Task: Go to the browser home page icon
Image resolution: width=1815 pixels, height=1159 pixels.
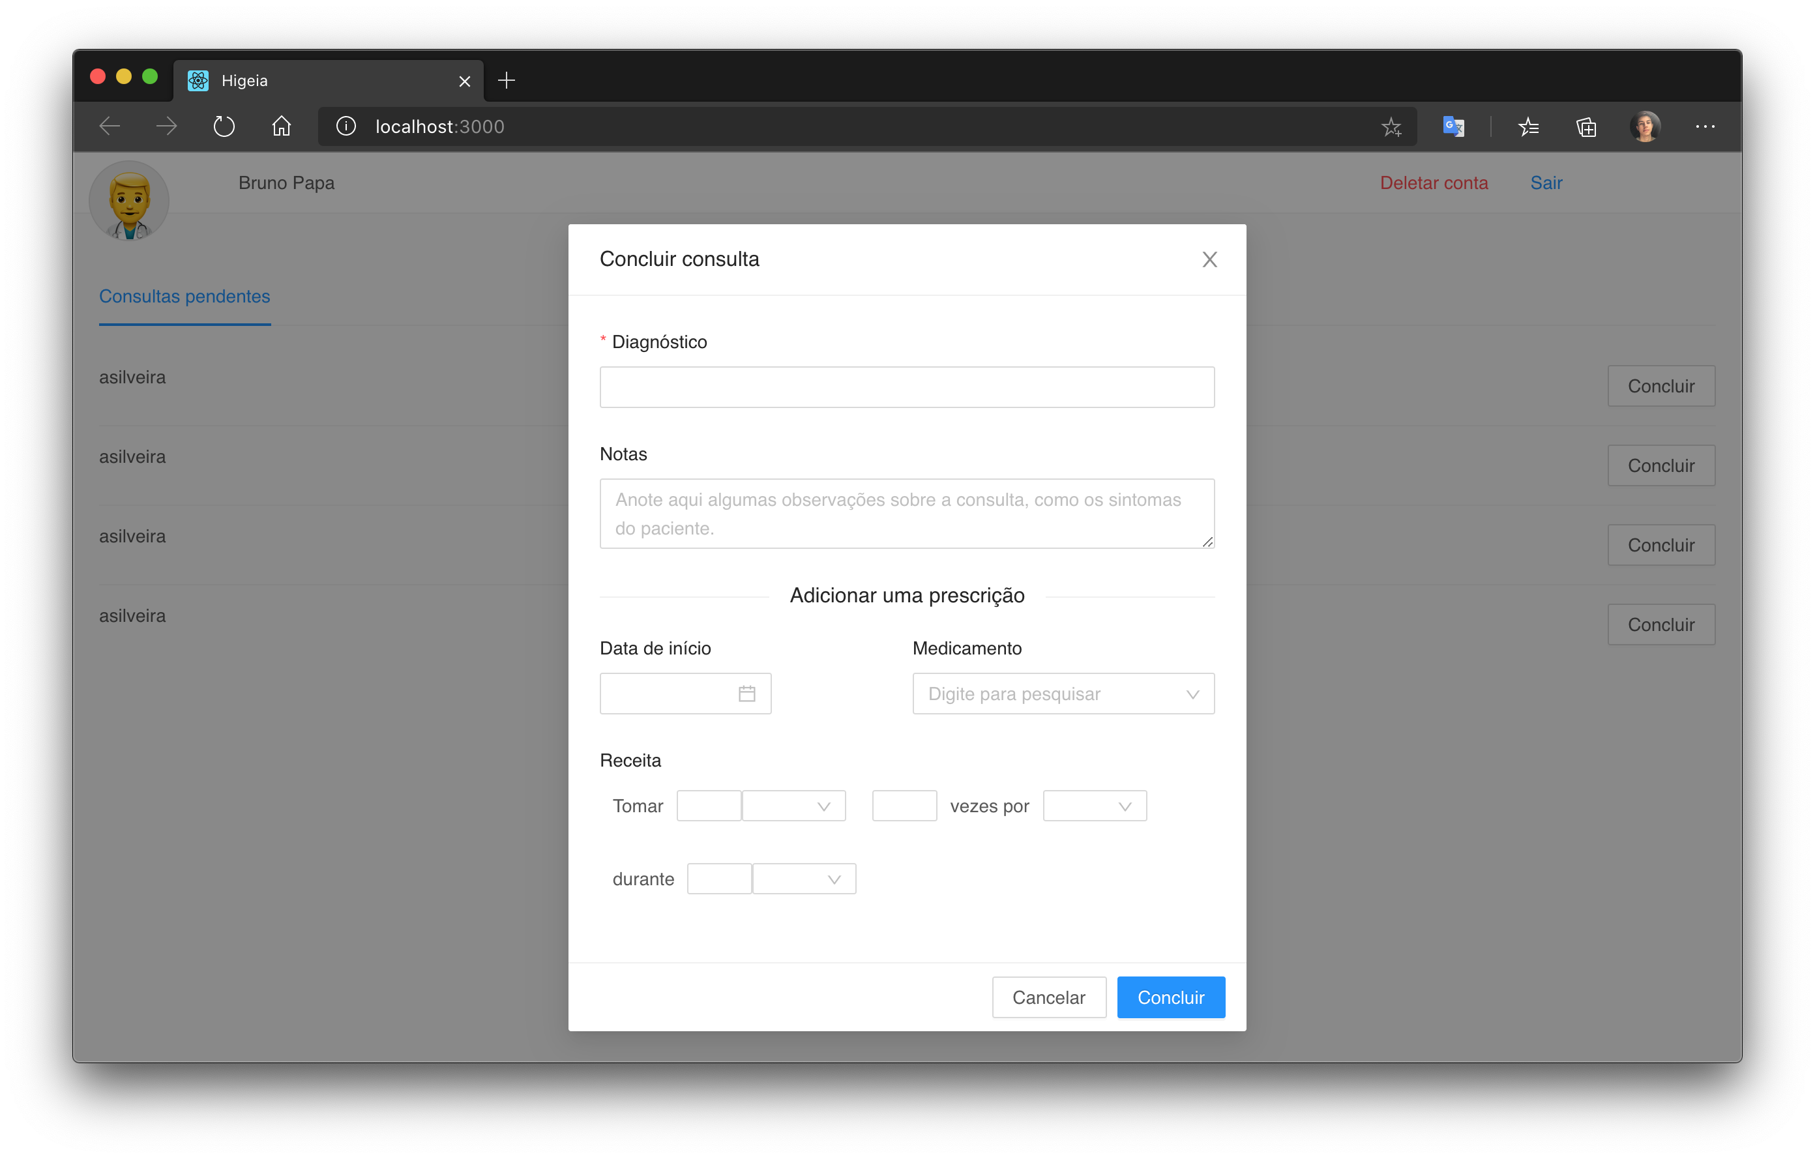Action: 281,126
